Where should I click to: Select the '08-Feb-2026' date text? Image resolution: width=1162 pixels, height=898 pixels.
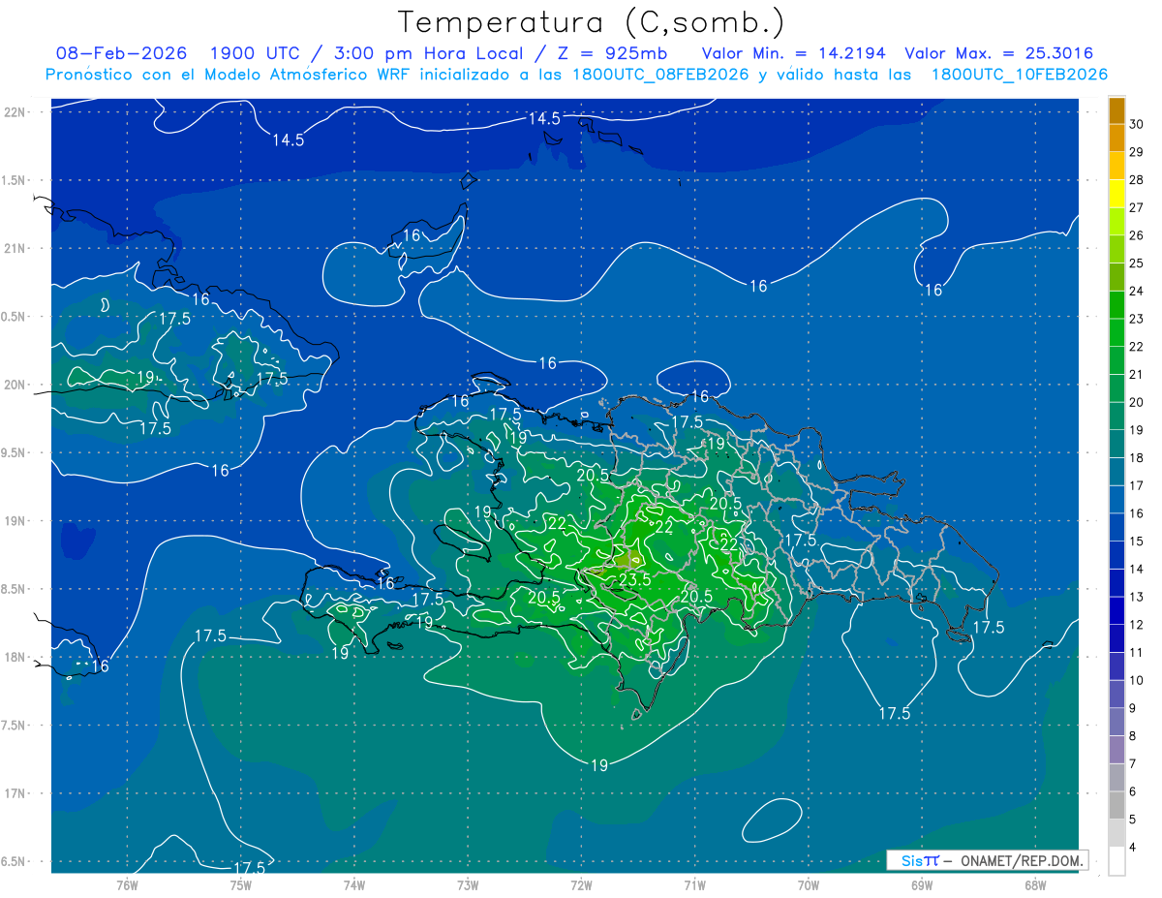click(x=122, y=53)
